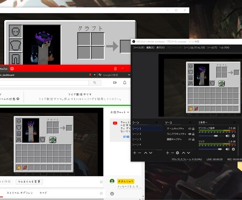Remove the selected source with the minus icon
Image resolution: width=242 pixels, height=200 pixels.
coord(173,153)
